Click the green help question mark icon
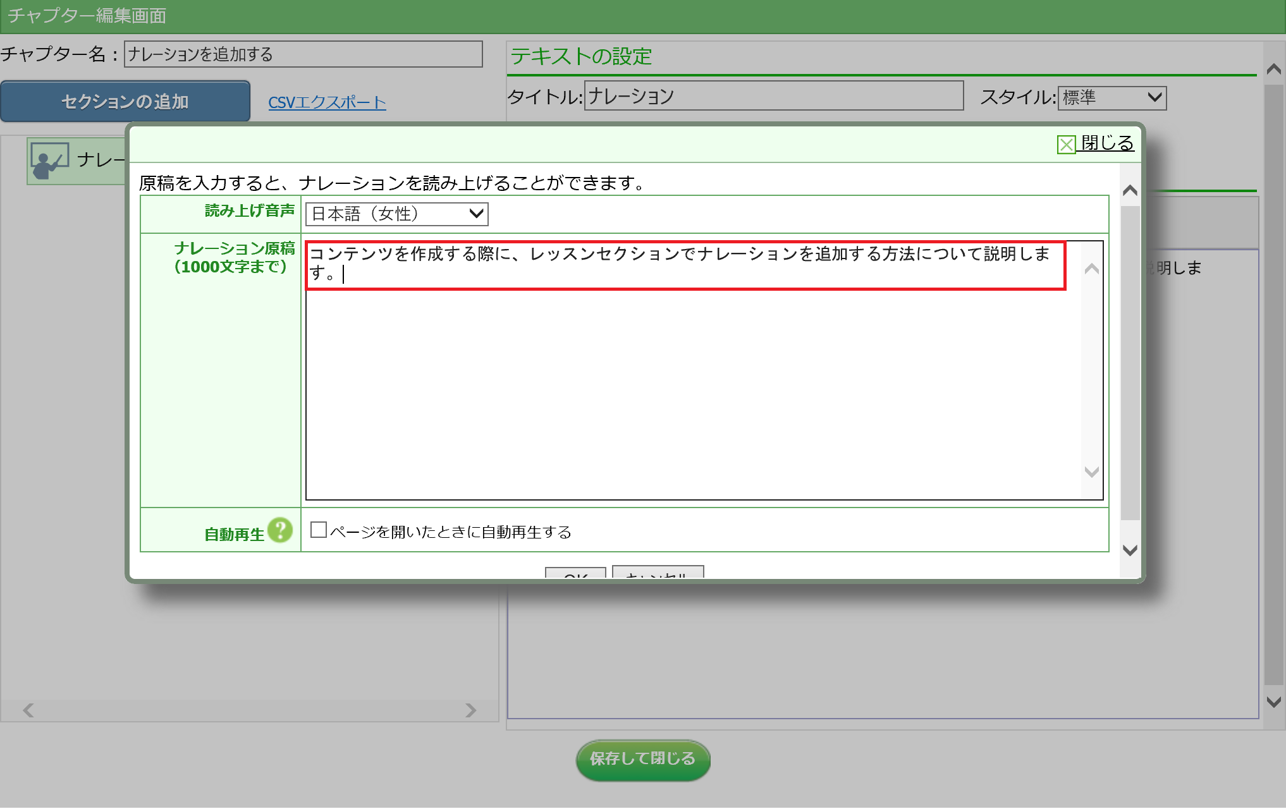The width and height of the screenshot is (1286, 809). click(279, 530)
